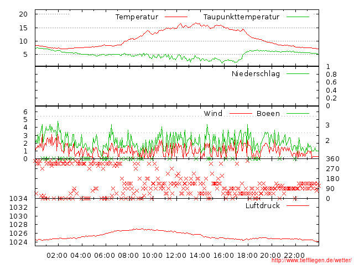Click the 20:00 time axis label
This screenshot has height=265, width=354.
pos(270,256)
